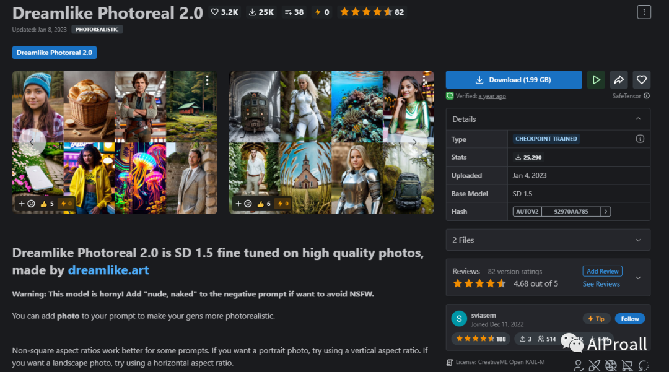This screenshot has height=372, width=669.
Task: Click the 'Updated: Jan 8, 2023' text
Action: pyautogui.click(x=39, y=30)
